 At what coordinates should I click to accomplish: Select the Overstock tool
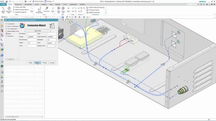click(47, 9)
